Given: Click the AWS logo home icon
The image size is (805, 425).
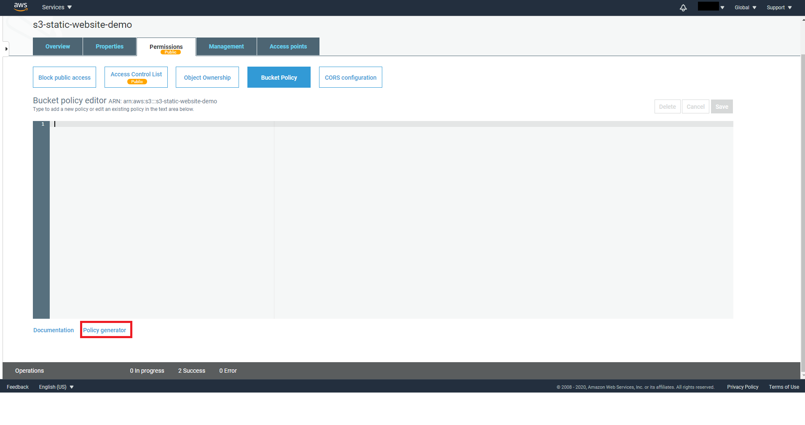Looking at the screenshot, I should [x=21, y=7].
